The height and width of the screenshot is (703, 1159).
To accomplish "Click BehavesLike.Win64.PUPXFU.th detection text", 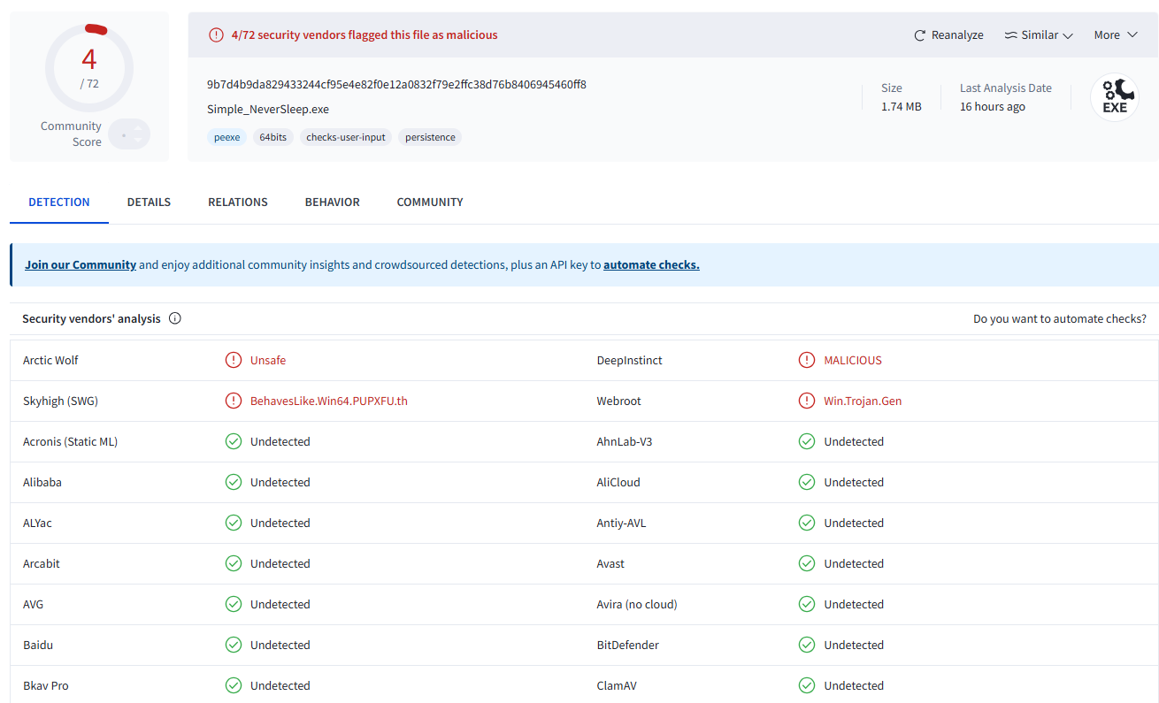I will [329, 401].
